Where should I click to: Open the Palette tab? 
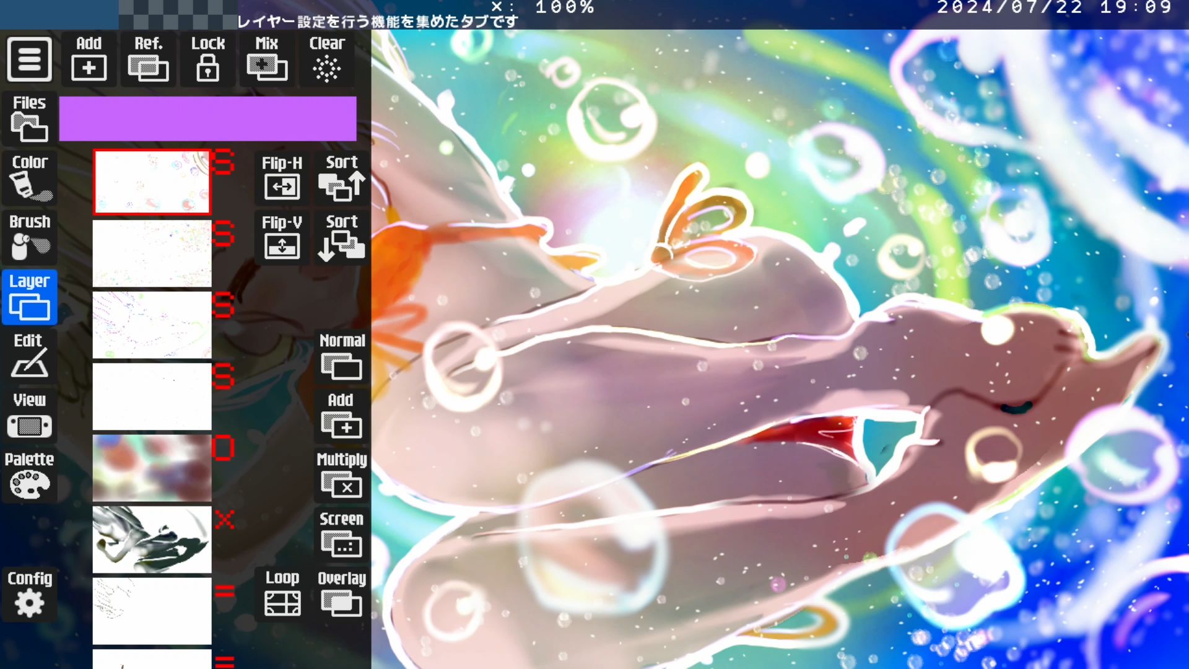[29, 475]
